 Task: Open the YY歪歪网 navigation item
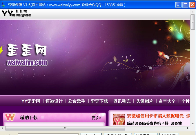(31, 101)
